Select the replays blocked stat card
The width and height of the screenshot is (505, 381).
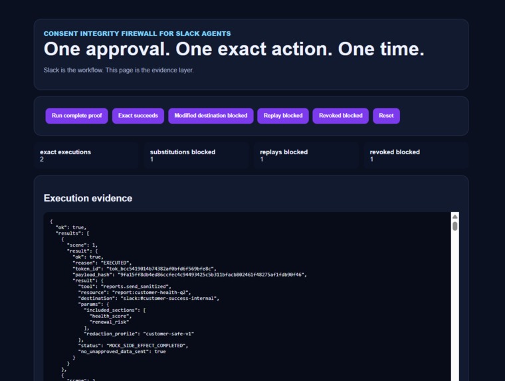(x=306, y=156)
